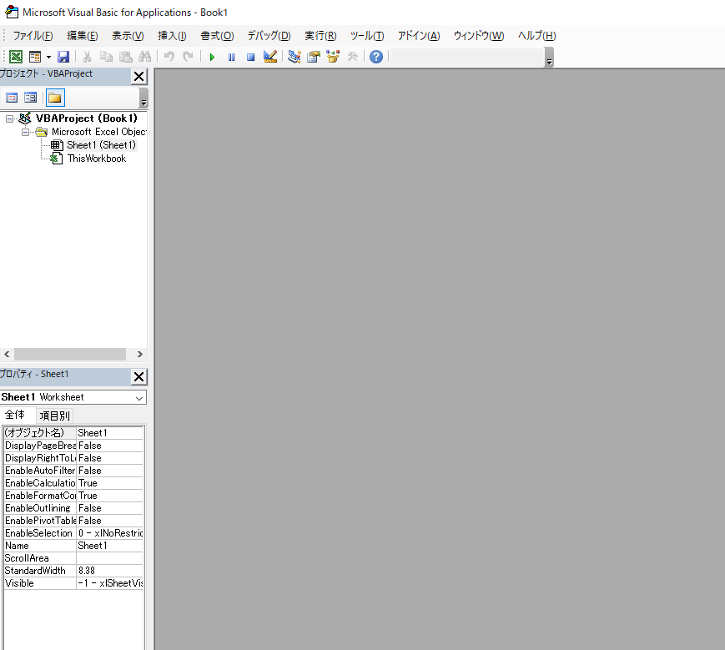Open the 書式(O) menu
This screenshot has width=725, height=650.
(x=217, y=36)
